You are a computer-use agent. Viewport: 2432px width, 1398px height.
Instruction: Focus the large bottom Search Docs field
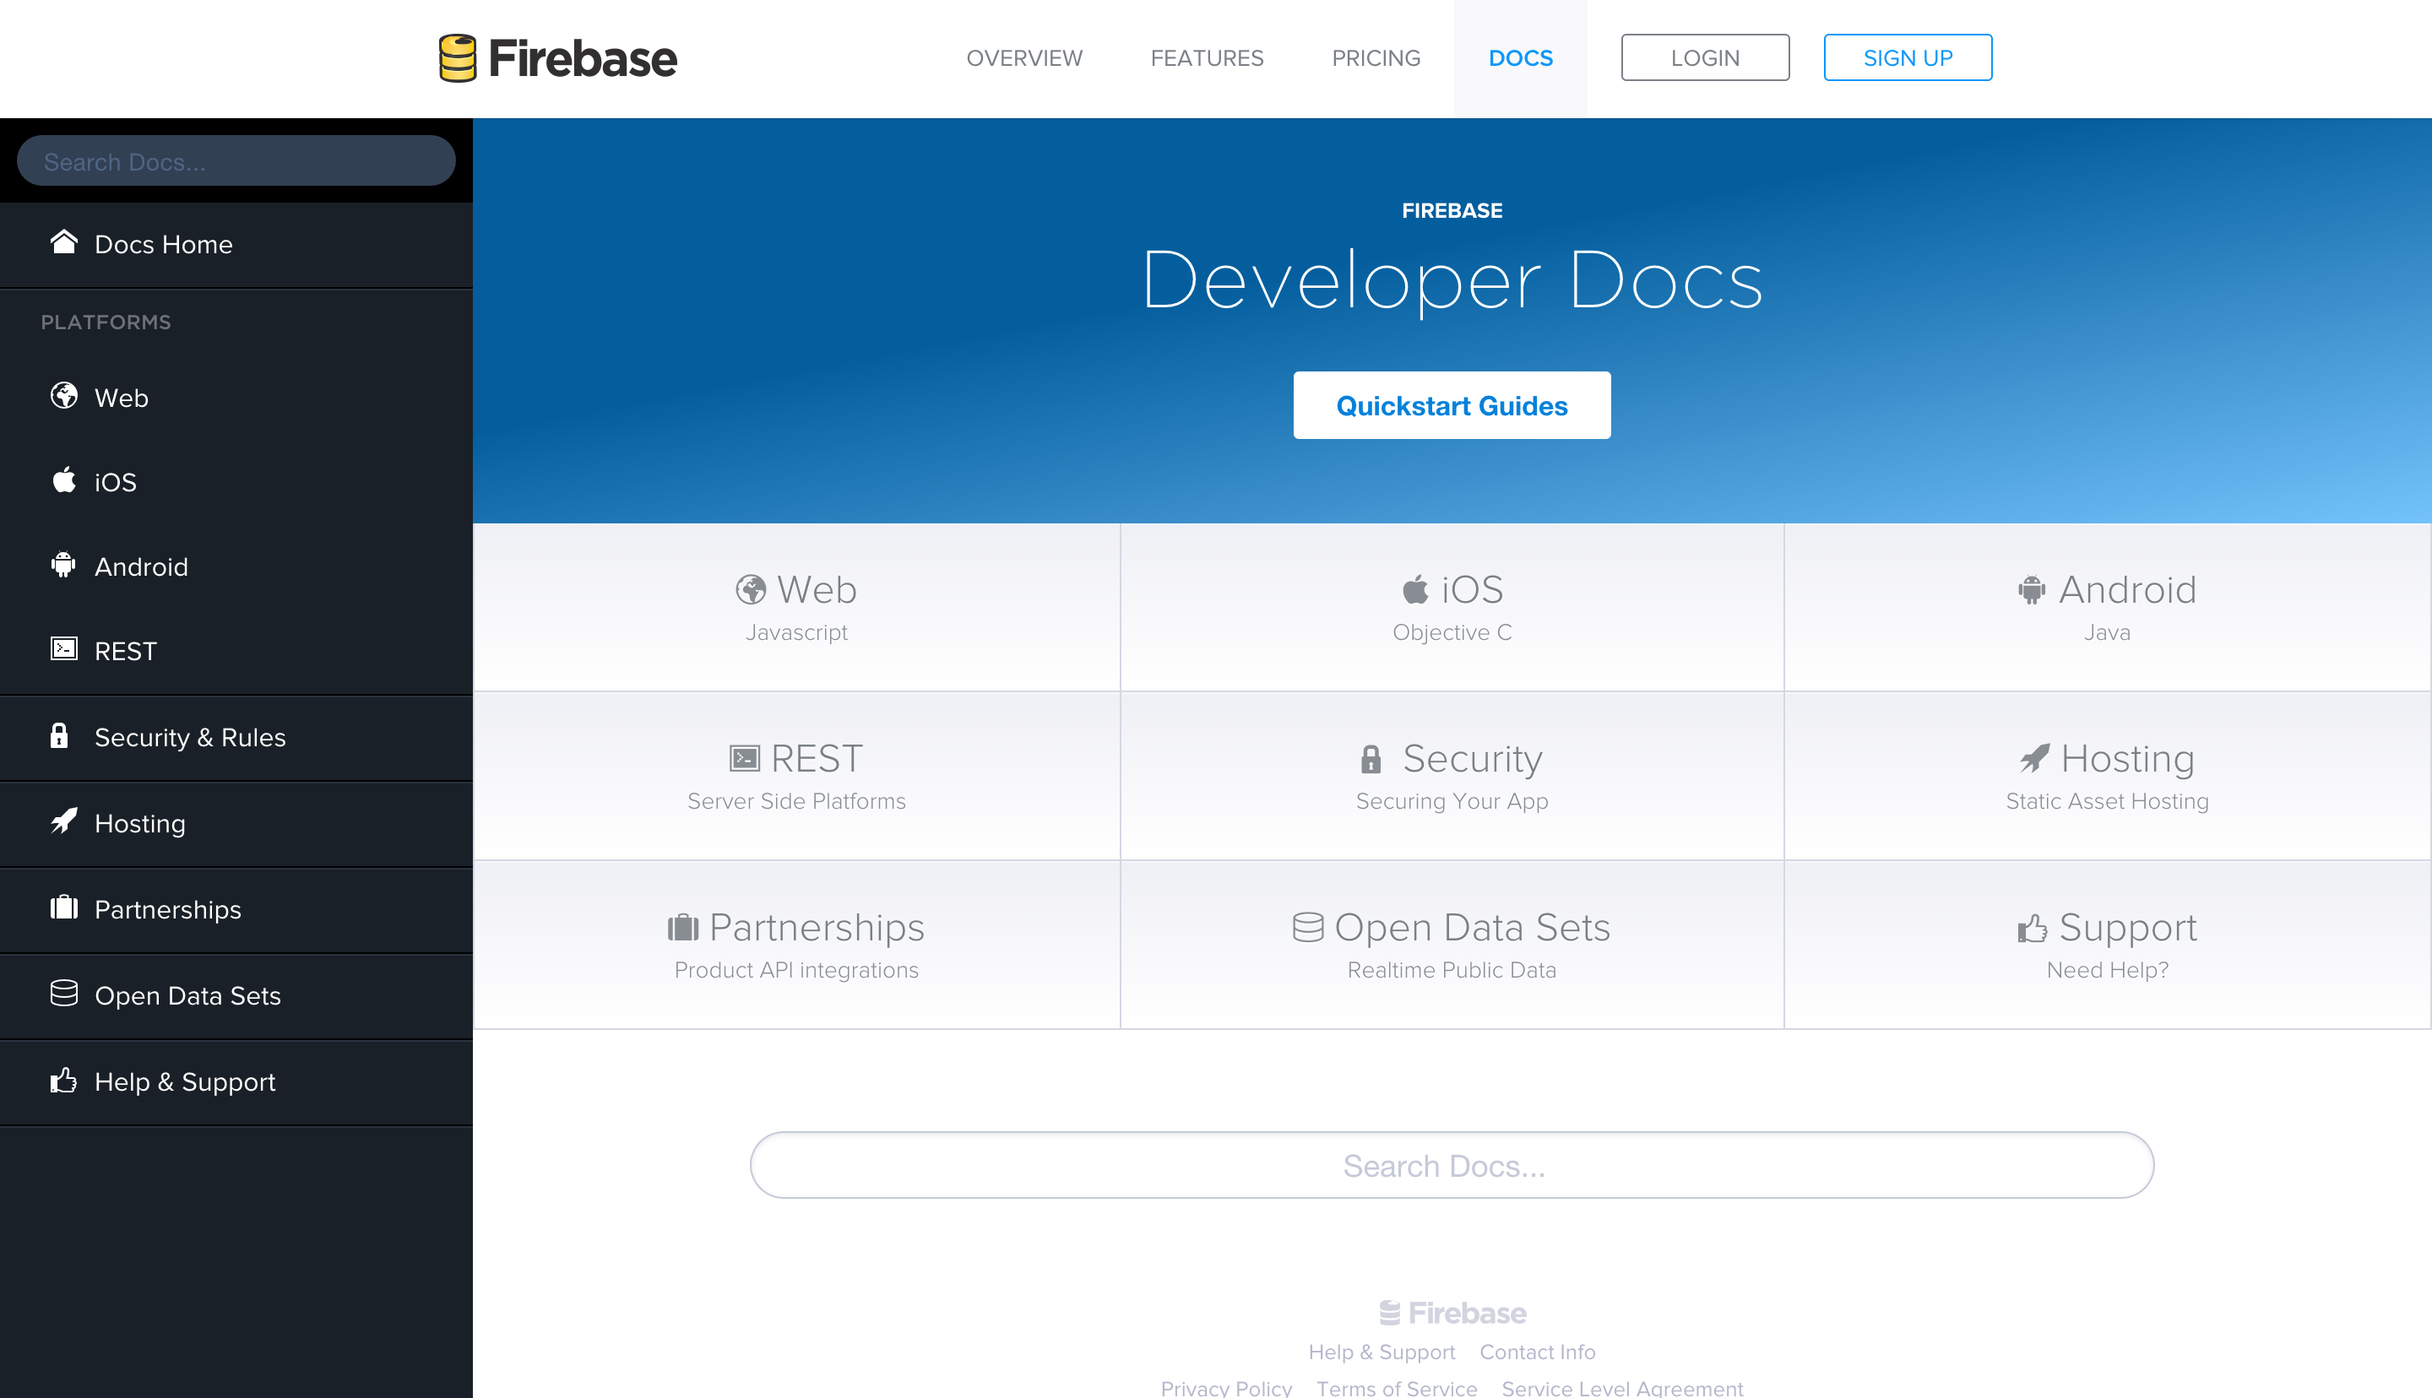click(1452, 1165)
